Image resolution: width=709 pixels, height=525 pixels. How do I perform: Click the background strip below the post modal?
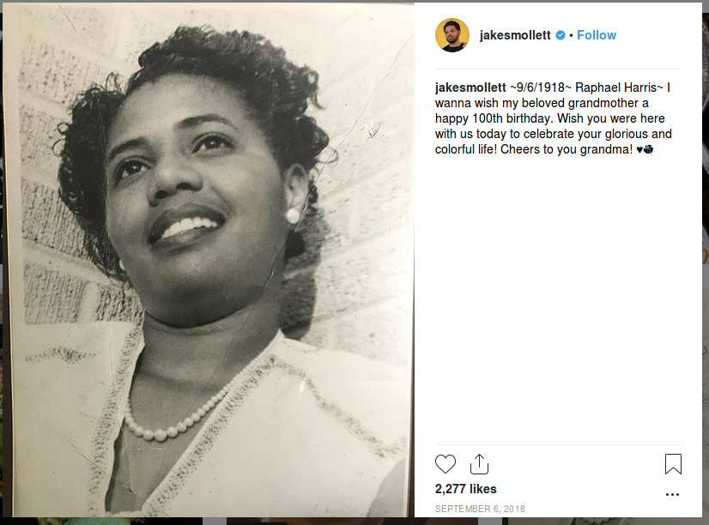[354, 522]
